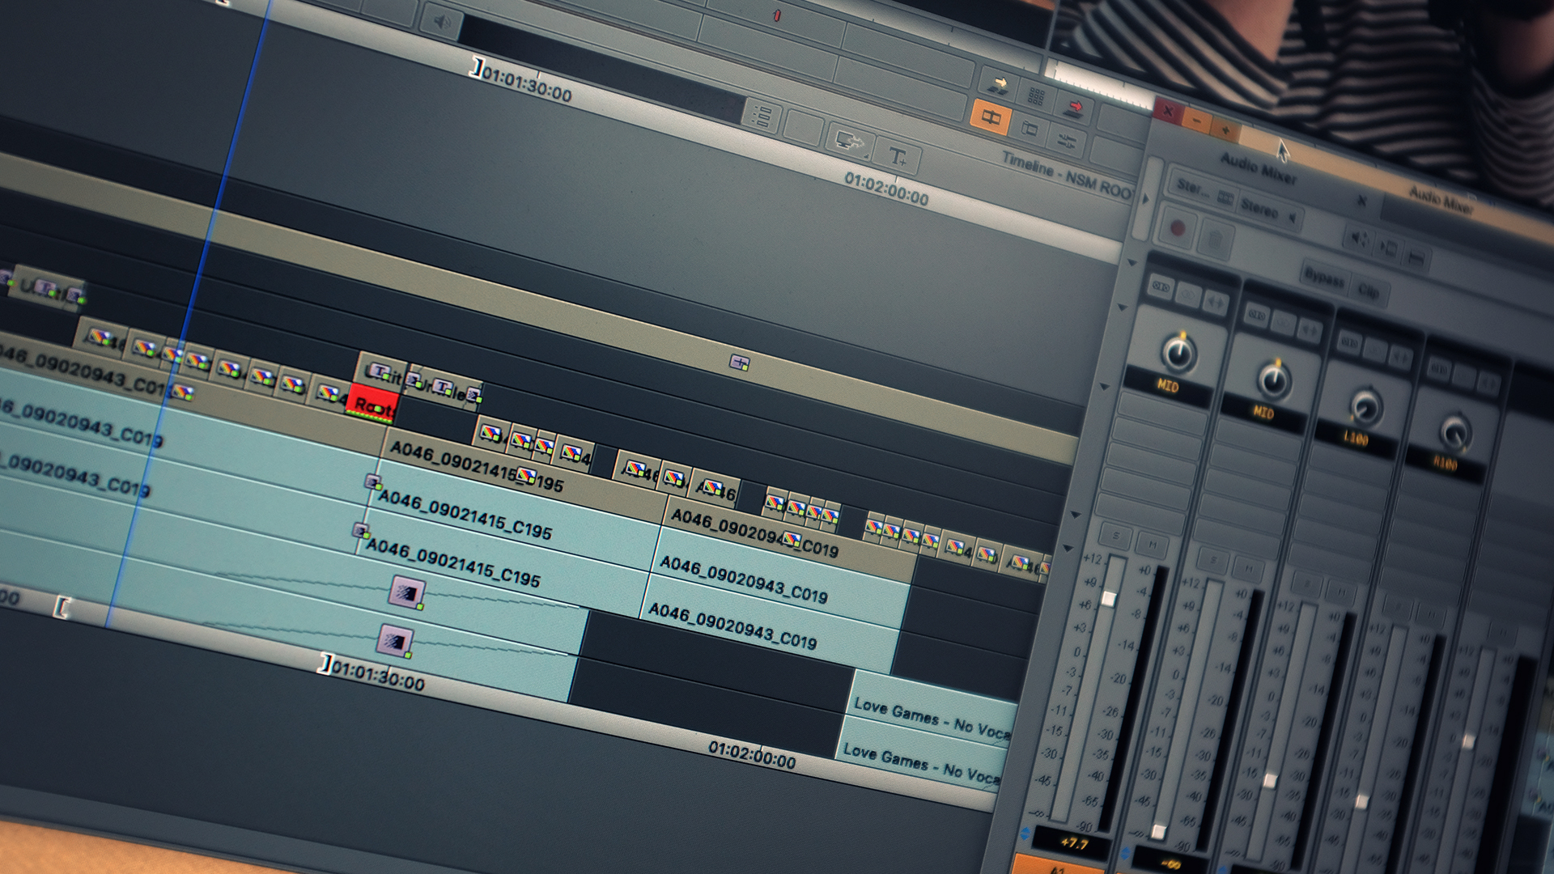This screenshot has height=874, width=1554.
Task: Click the mark-out bracket at 01:01:30:00 top ruler
Action: (478, 66)
